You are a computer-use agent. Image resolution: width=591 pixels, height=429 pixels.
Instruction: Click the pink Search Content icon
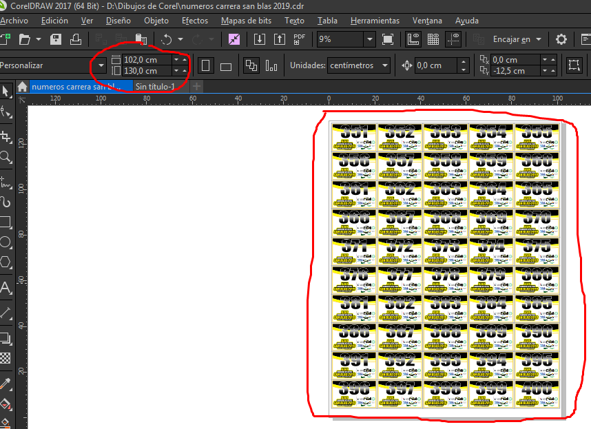point(234,39)
